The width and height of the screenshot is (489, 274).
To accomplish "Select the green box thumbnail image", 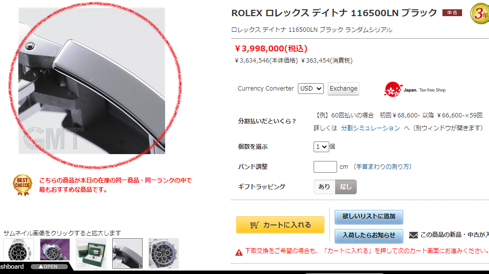I will click(91, 253).
